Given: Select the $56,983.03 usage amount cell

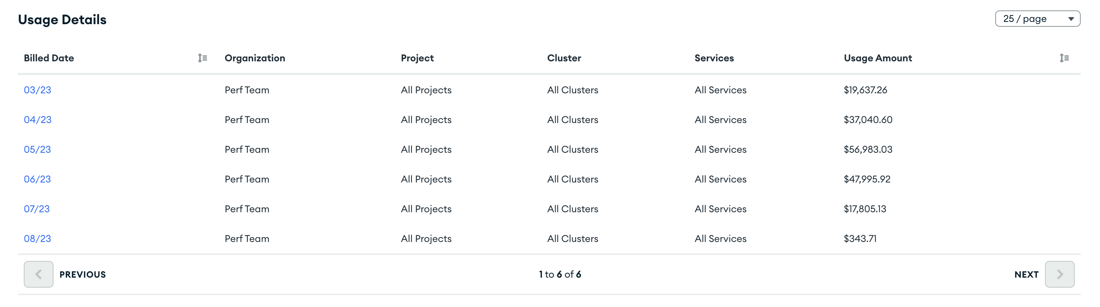Looking at the screenshot, I should click(868, 149).
